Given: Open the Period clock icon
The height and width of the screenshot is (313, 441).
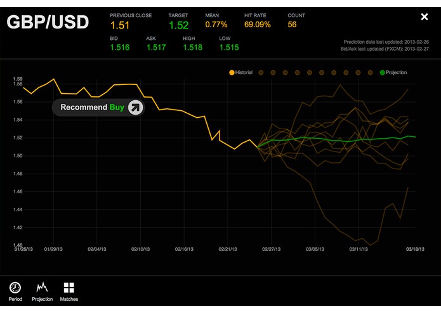Looking at the screenshot, I should (15, 288).
